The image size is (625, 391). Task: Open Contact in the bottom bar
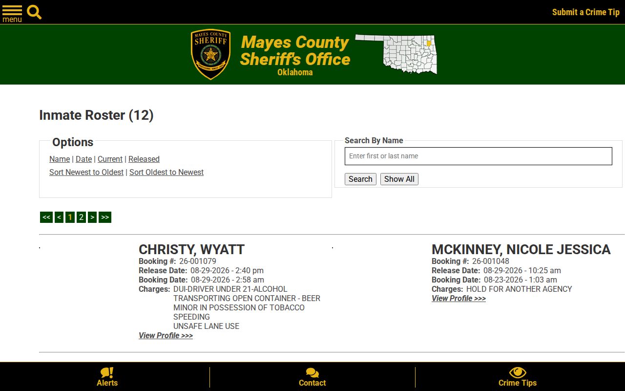click(x=312, y=377)
